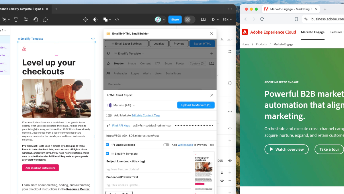Switch to the CTA tab in Emailify
Viewport: 344px width, 194px height.
(x=158, y=64)
